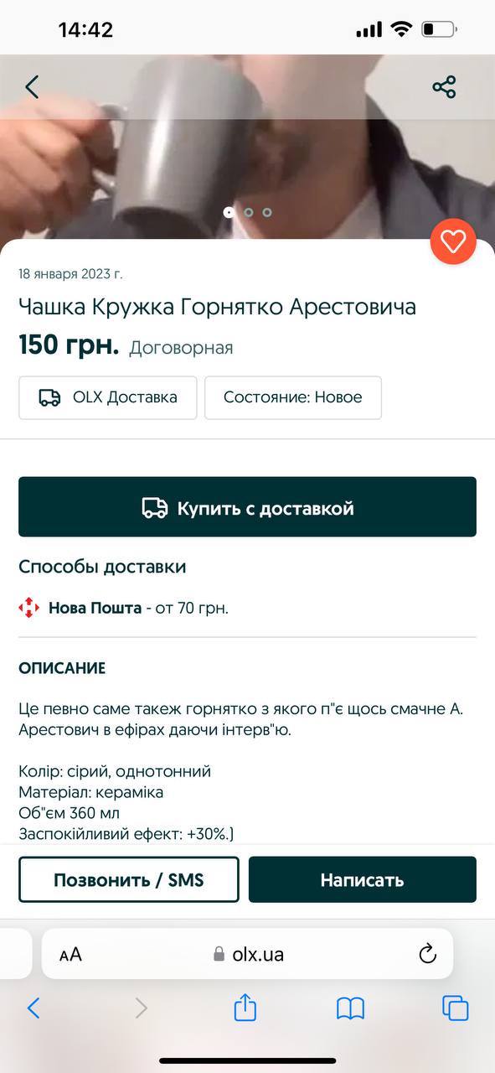
Task: Open Safari bookmarks
Action: 349,1008
